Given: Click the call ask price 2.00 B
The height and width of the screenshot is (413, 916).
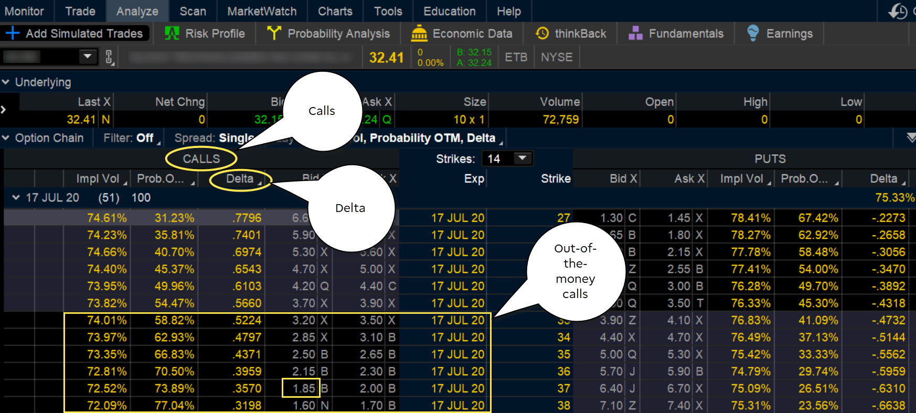Looking at the screenshot, I should [377, 388].
